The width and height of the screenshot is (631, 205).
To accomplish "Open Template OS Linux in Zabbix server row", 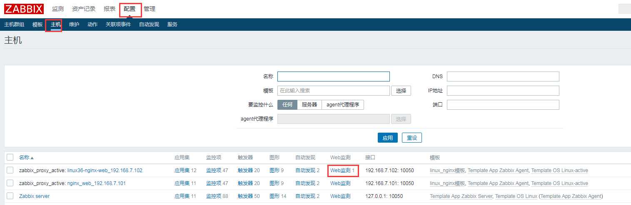I will pyautogui.click(x=516, y=196).
